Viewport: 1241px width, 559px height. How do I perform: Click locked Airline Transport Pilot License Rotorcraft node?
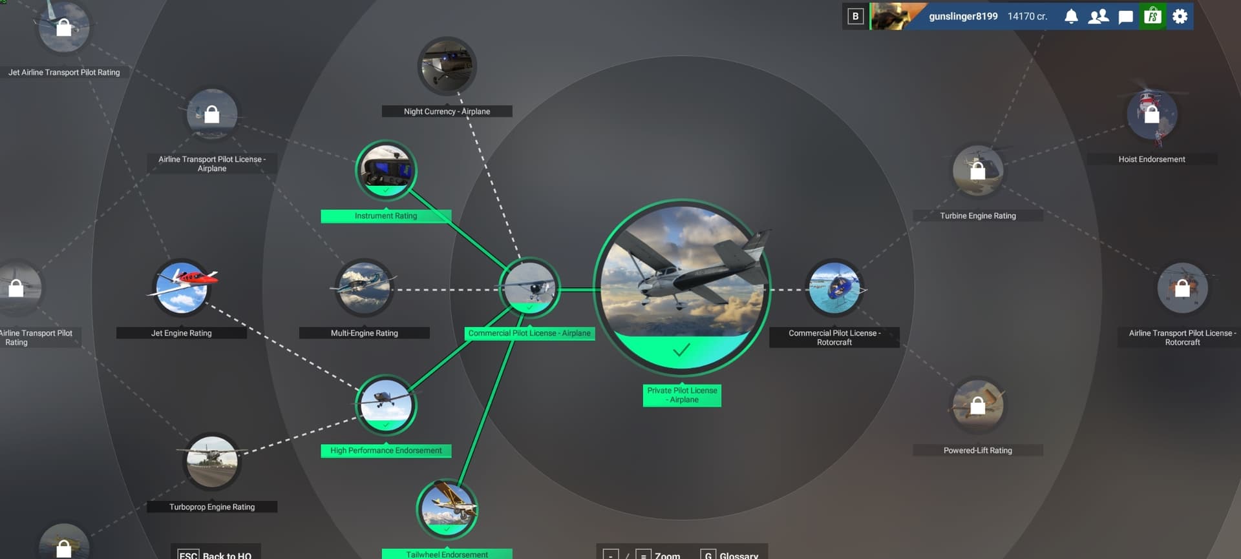[x=1182, y=288]
